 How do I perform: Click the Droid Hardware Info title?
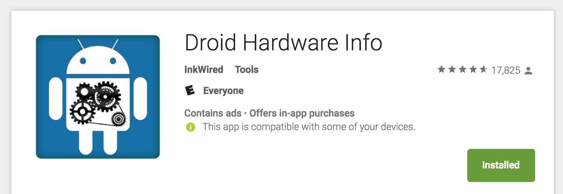click(283, 42)
